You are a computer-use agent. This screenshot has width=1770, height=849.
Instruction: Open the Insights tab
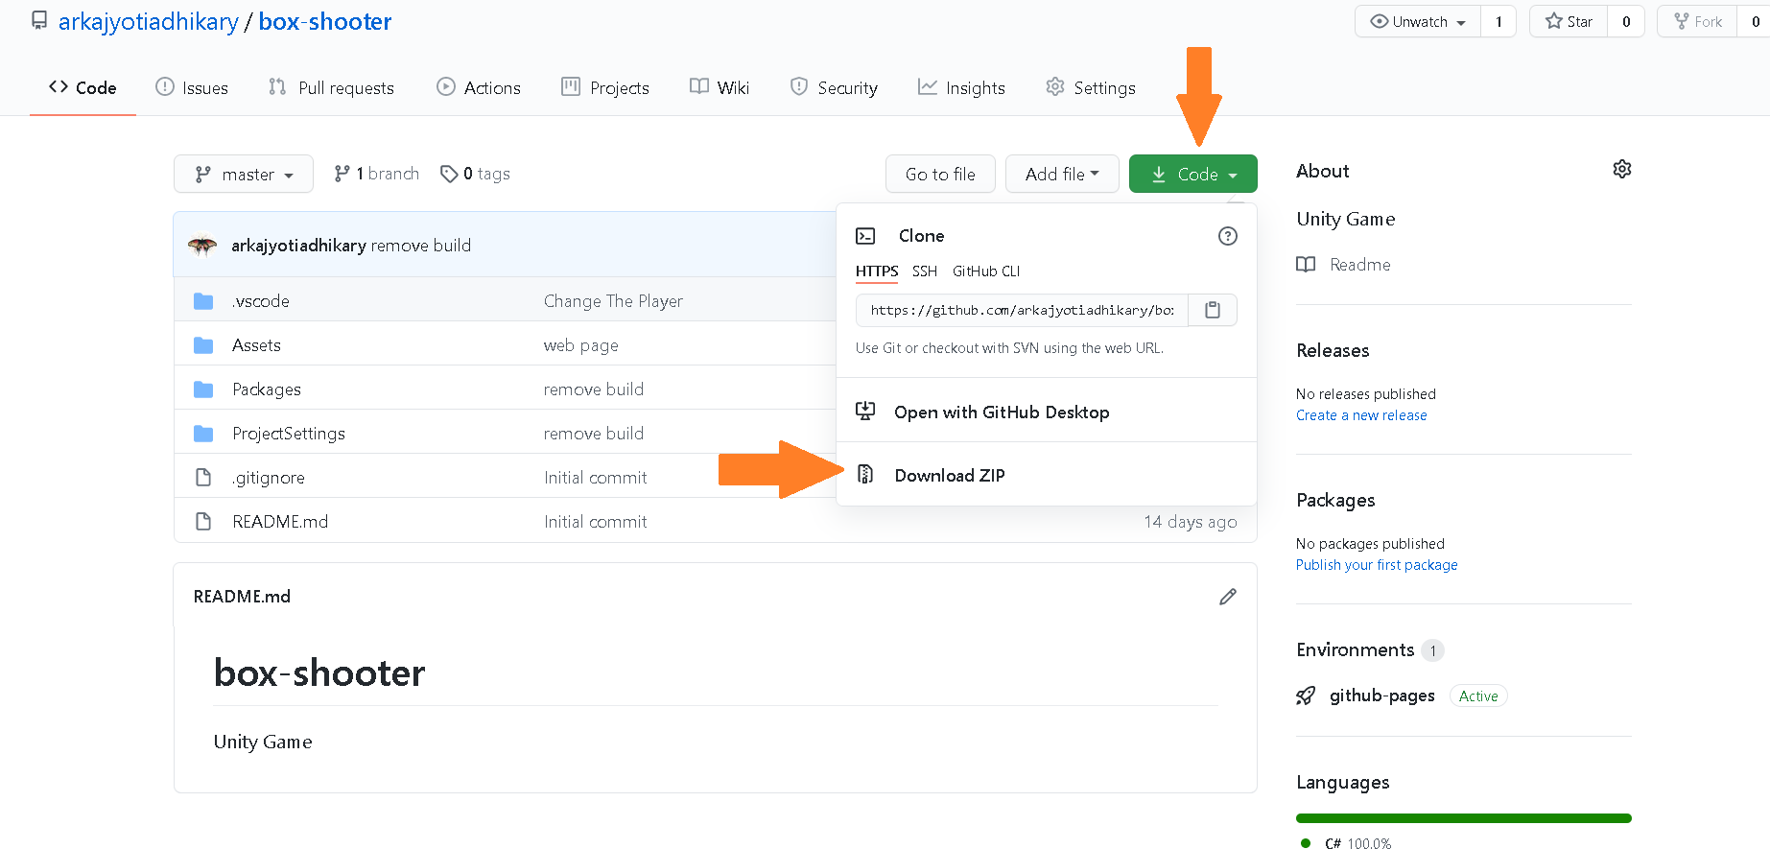(x=961, y=87)
